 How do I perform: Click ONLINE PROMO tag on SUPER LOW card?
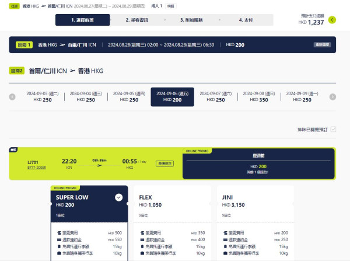65,188
